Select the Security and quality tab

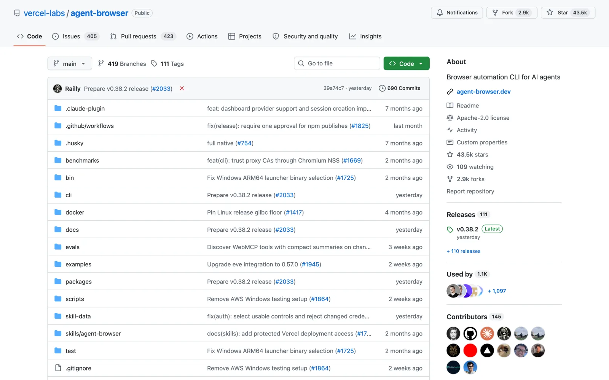pyautogui.click(x=305, y=36)
